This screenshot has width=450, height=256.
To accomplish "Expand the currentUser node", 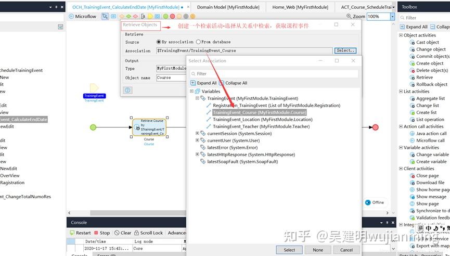I will tap(197, 140).
